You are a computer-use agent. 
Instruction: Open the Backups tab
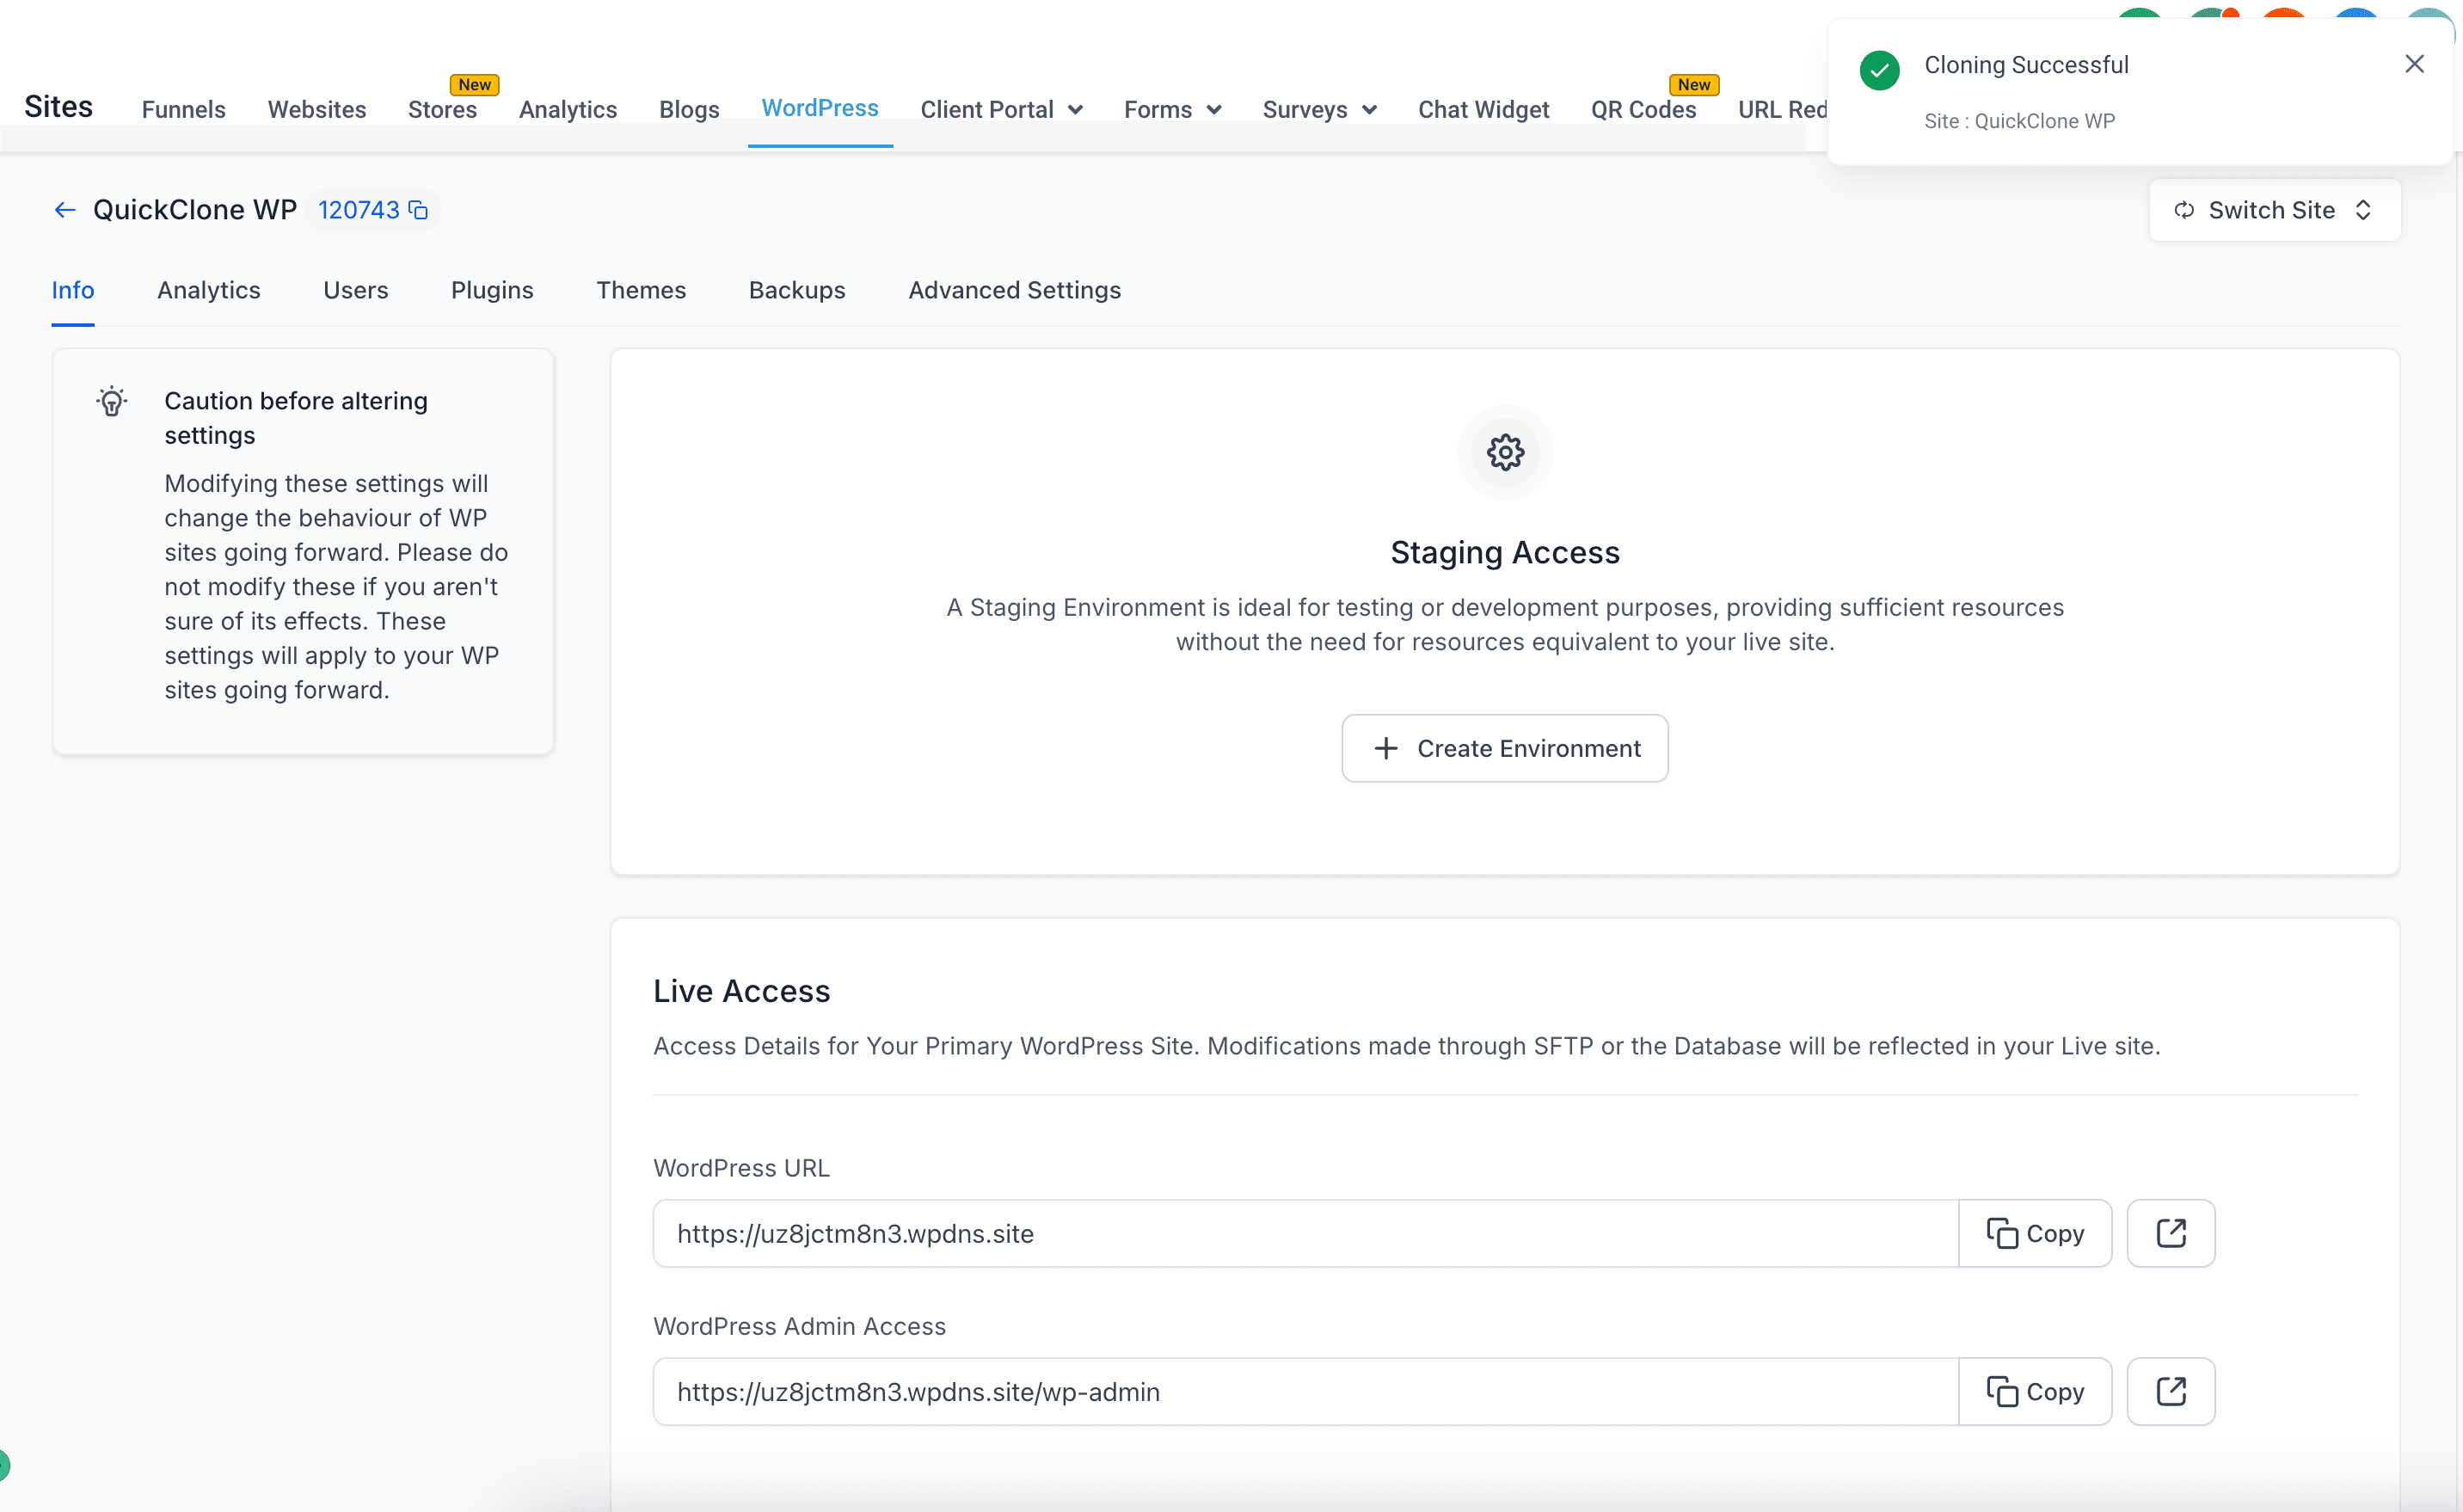[796, 290]
